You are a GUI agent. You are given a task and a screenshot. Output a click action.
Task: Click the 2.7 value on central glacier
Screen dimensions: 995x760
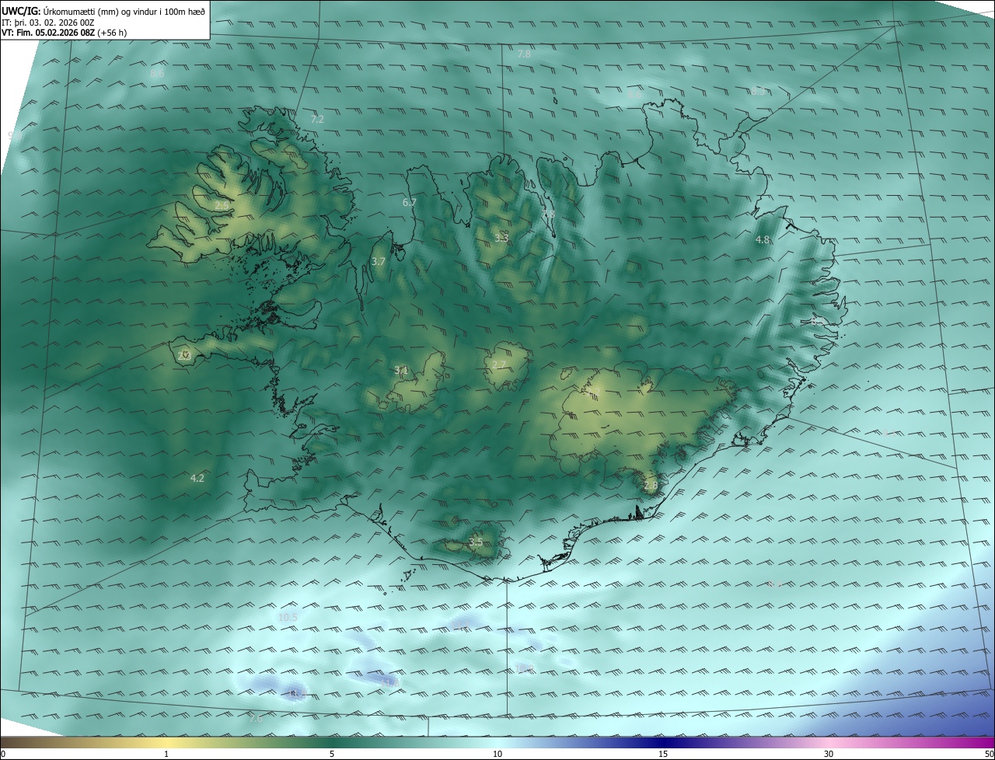tap(499, 364)
